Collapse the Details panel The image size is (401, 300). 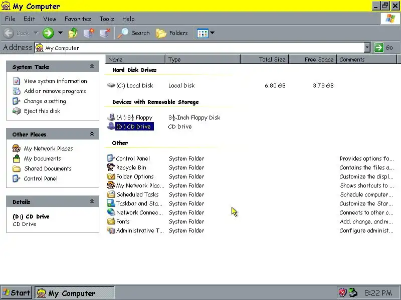(92, 201)
